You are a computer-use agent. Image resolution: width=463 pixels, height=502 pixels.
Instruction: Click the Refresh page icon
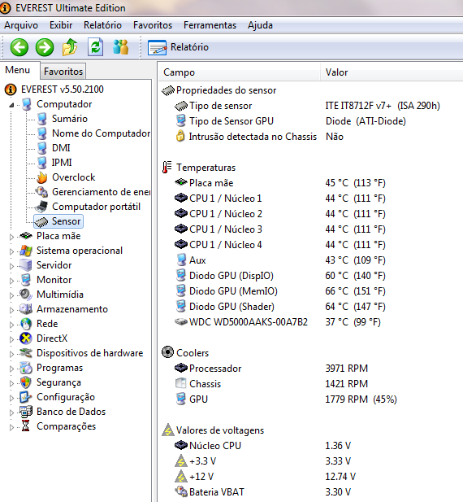(95, 47)
